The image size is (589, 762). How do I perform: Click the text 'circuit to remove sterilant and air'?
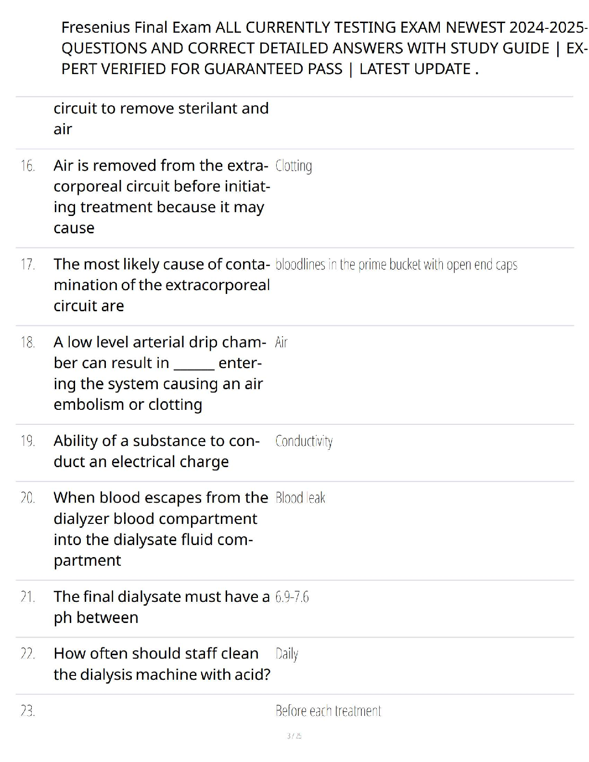(161, 118)
